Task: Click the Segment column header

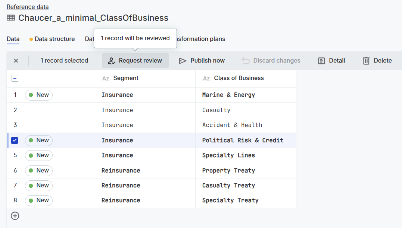Action: click(126, 78)
